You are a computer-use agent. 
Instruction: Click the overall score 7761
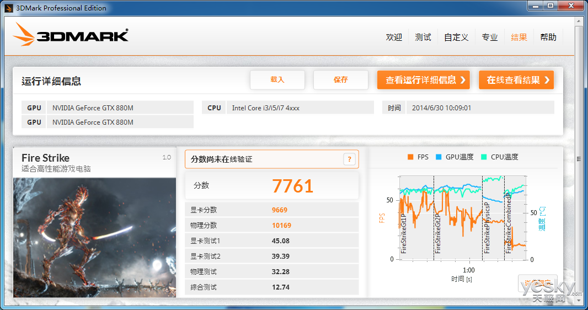click(x=292, y=186)
